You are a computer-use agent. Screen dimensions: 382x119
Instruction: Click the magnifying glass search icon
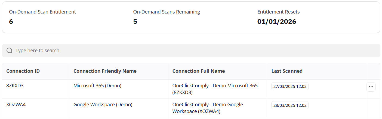10,51
